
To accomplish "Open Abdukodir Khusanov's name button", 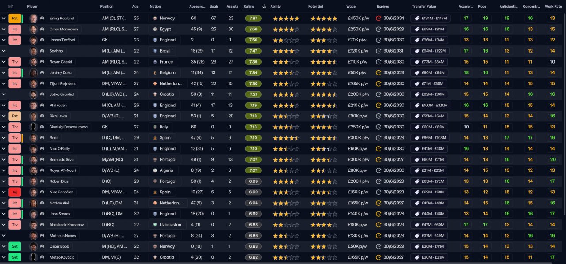I will pos(67,224).
